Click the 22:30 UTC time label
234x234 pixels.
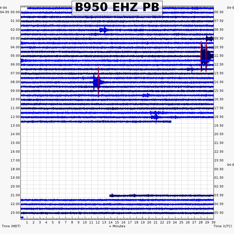219,152
